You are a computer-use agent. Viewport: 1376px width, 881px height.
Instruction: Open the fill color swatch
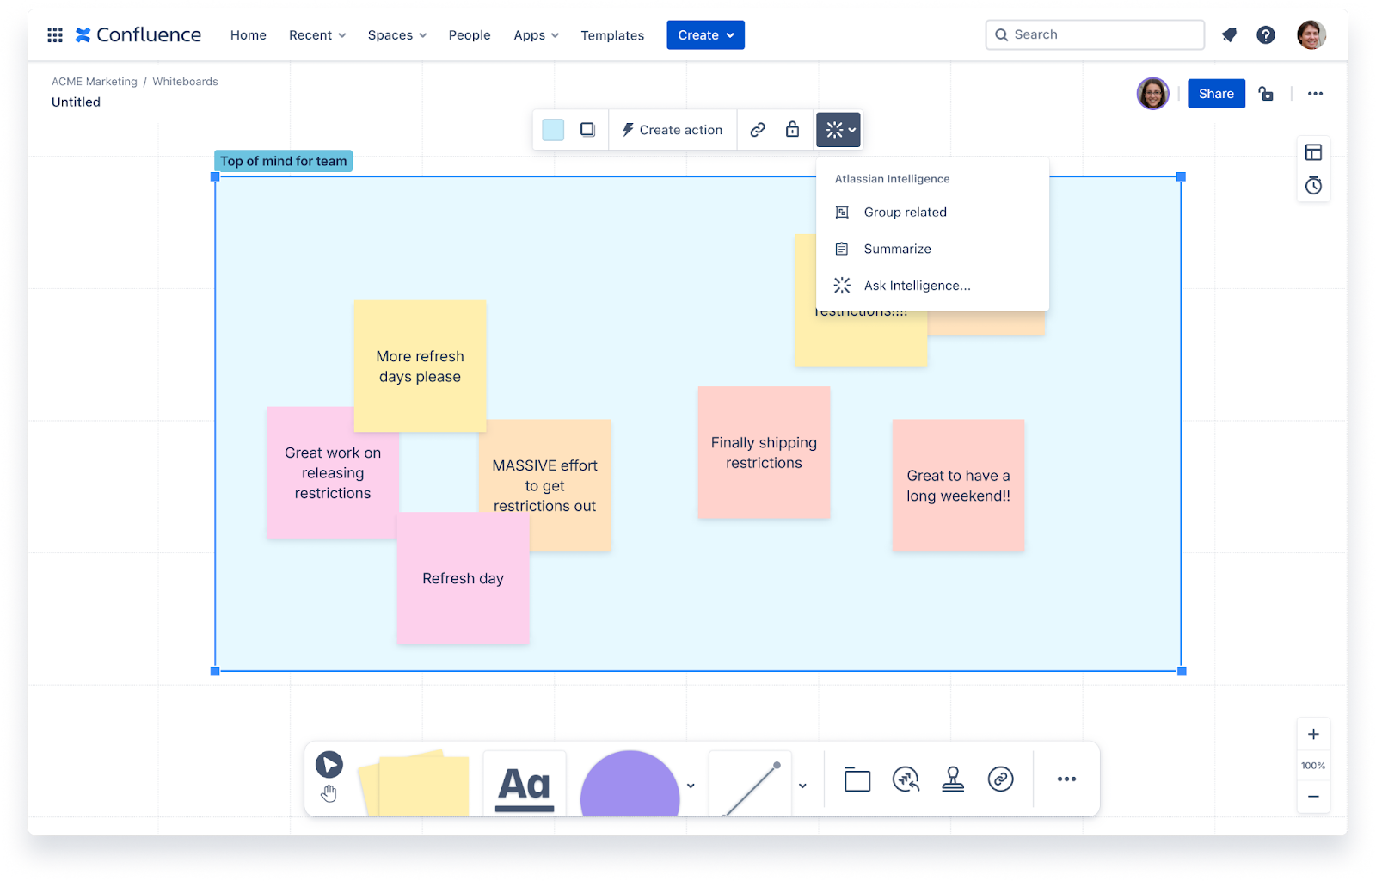(x=553, y=128)
